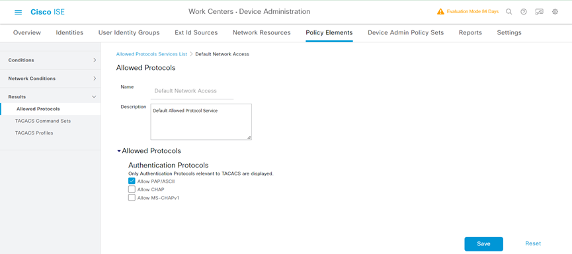Click the evaluation mode warning icon

440,12
